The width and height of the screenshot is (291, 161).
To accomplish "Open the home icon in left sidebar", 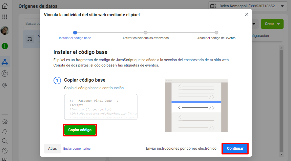I will pyautogui.click(x=5, y=6).
